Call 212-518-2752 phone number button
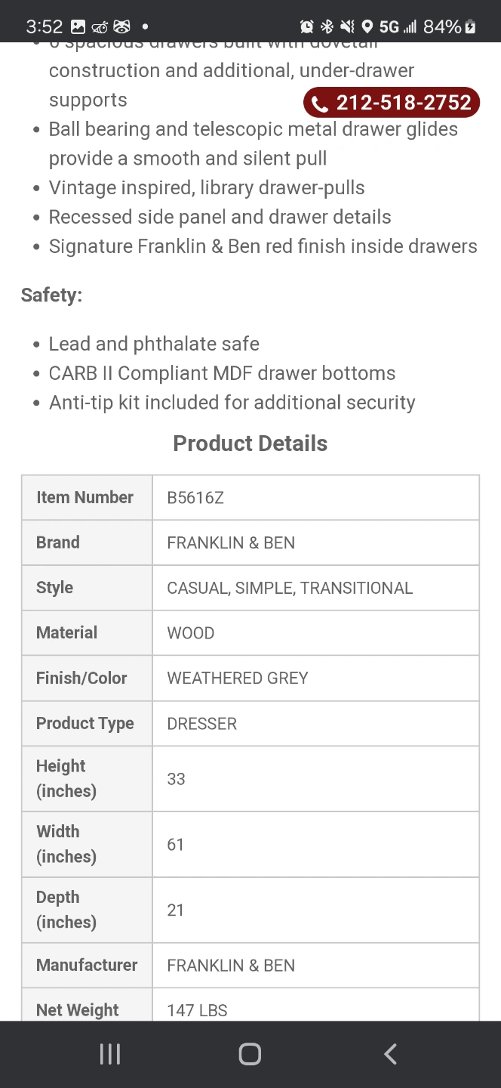 pos(392,103)
